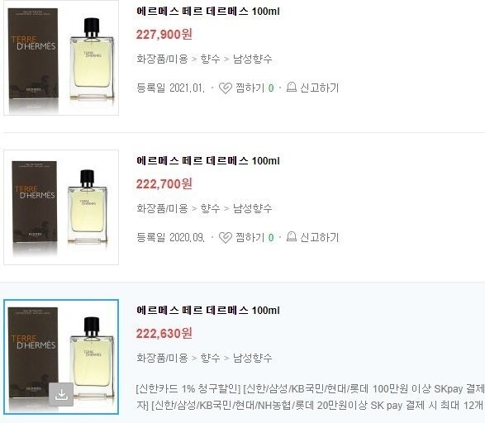This screenshot has width=485, height=423.
Task: Open the second 에르메스 떼르 데르메스 100ml title
Action: [208, 161]
